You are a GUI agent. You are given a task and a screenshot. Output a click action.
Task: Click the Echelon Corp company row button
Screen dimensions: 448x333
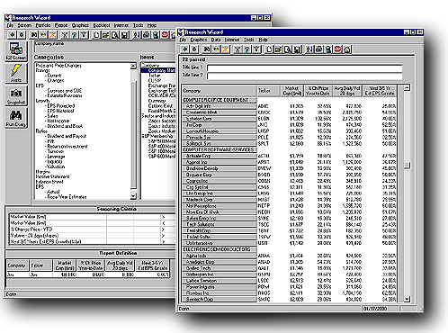tap(220, 119)
